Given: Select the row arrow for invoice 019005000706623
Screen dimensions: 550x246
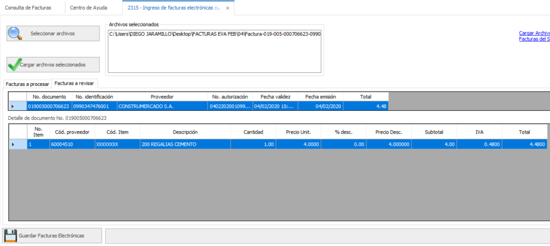Looking at the screenshot, I should pyautogui.click(x=13, y=106).
